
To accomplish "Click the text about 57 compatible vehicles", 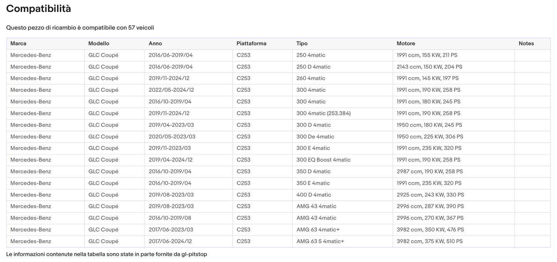I will 80,28.
